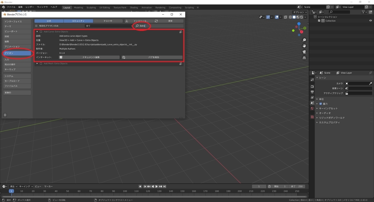Open the Output properties tab icon
Screen dimensions: 374x202
pos(312,92)
